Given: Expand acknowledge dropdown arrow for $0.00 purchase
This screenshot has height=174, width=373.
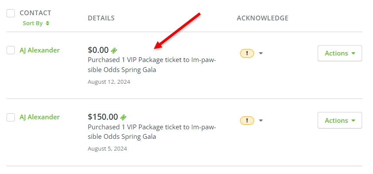Looking at the screenshot, I should [261, 53].
